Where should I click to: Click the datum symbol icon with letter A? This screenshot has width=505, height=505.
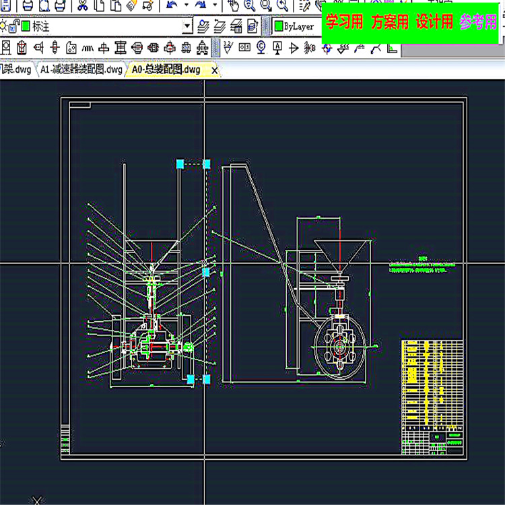[277, 48]
